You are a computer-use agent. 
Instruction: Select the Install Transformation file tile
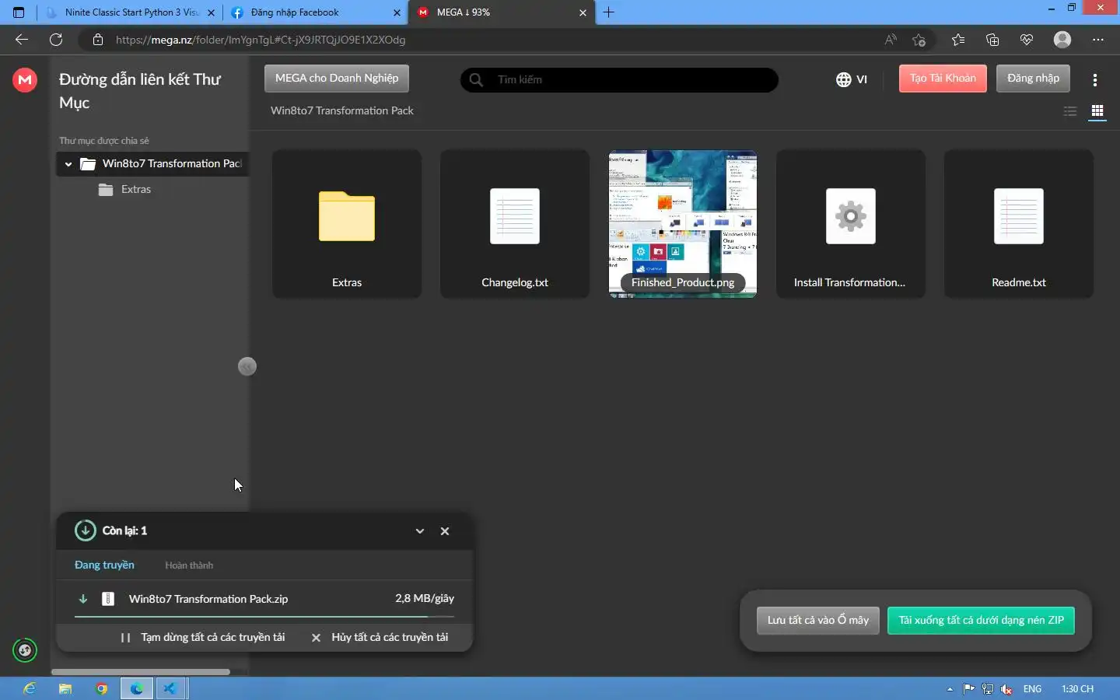(851, 224)
